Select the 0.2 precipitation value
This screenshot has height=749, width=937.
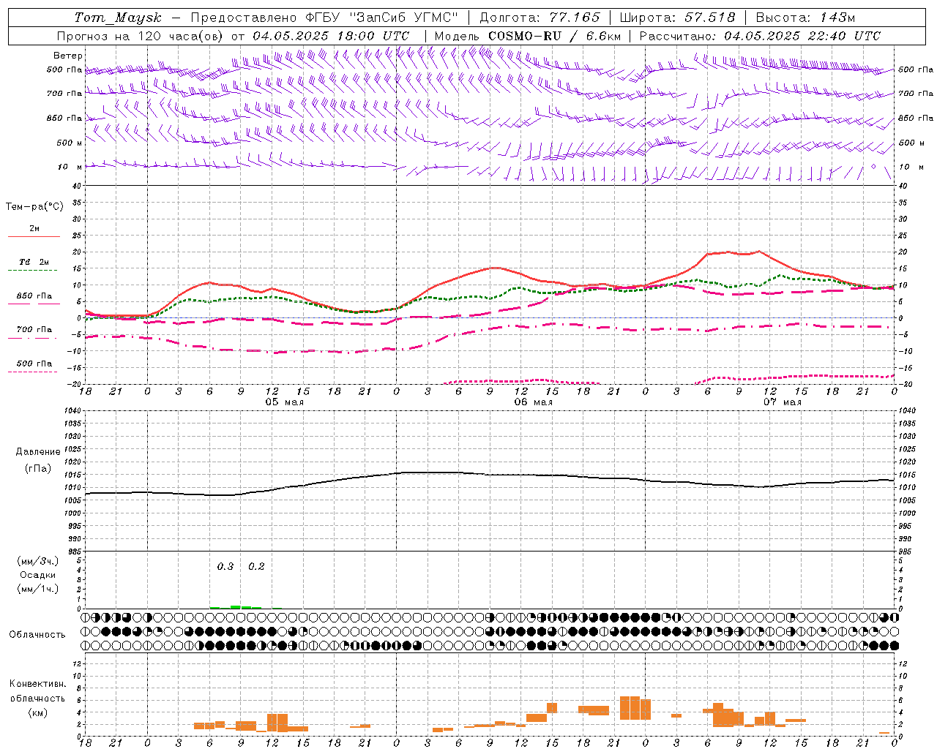pos(256,567)
